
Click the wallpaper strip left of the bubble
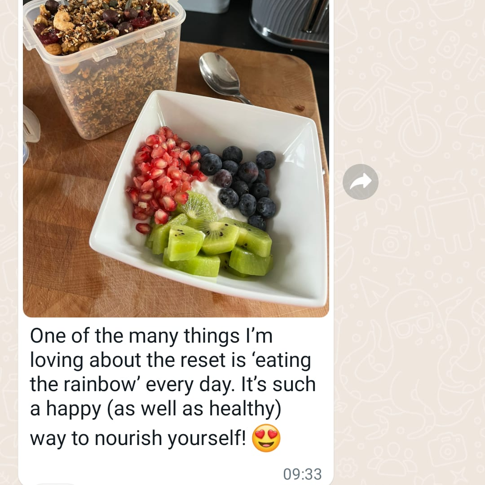(9, 241)
